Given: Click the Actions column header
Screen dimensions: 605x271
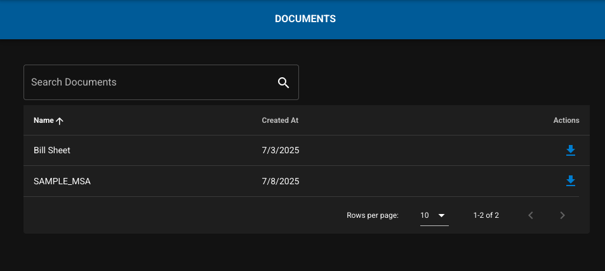Looking at the screenshot, I should tap(566, 120).
